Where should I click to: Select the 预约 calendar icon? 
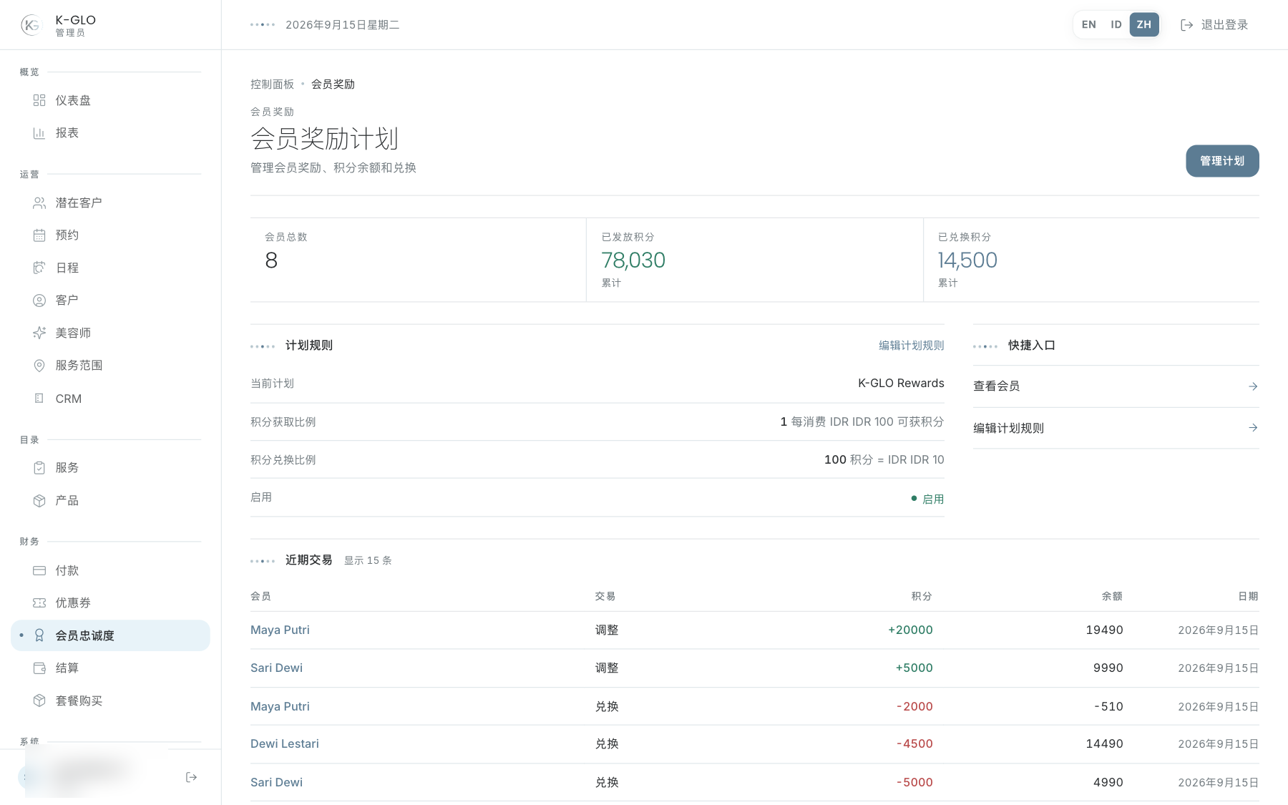point(39,235)
